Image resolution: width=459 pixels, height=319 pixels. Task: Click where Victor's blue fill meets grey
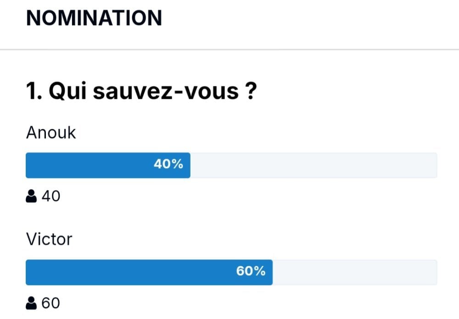(x=273, y=272)
